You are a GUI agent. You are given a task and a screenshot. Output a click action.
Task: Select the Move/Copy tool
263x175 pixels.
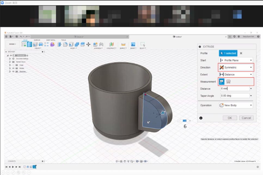[x=88, y=44]
